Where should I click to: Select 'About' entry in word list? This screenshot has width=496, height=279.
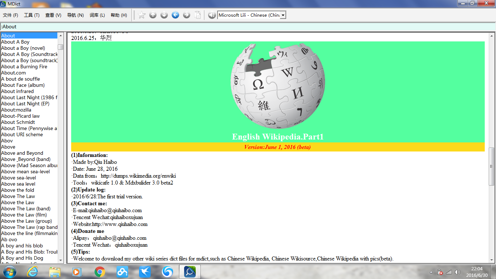tap(29, 36)
